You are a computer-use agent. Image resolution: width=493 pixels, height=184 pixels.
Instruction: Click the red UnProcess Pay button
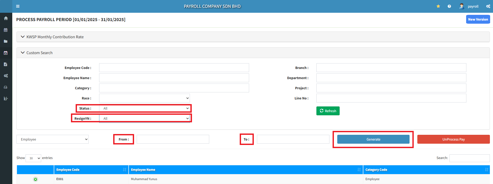click(453, 139)
